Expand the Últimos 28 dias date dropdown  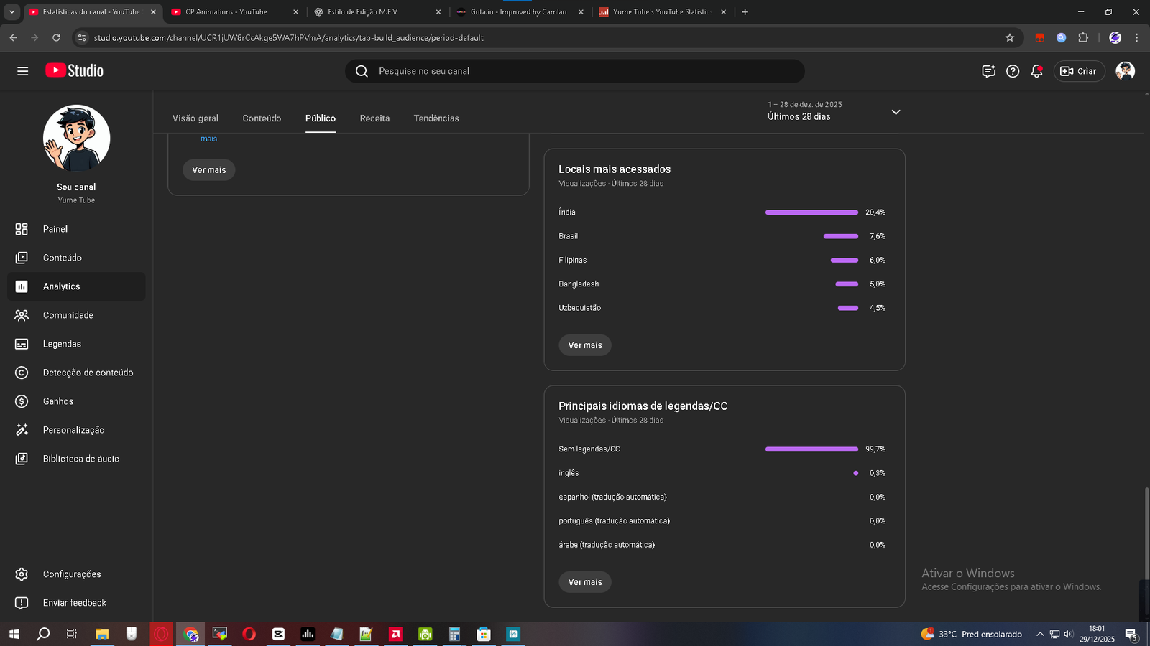coord(896,112)
